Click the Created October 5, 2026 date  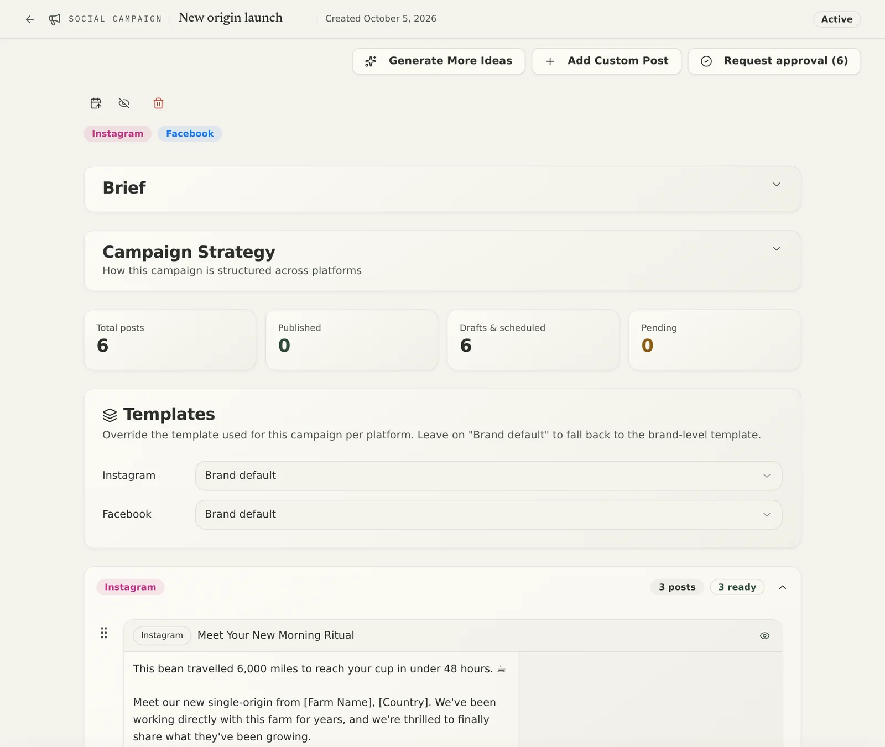(381, 19)
